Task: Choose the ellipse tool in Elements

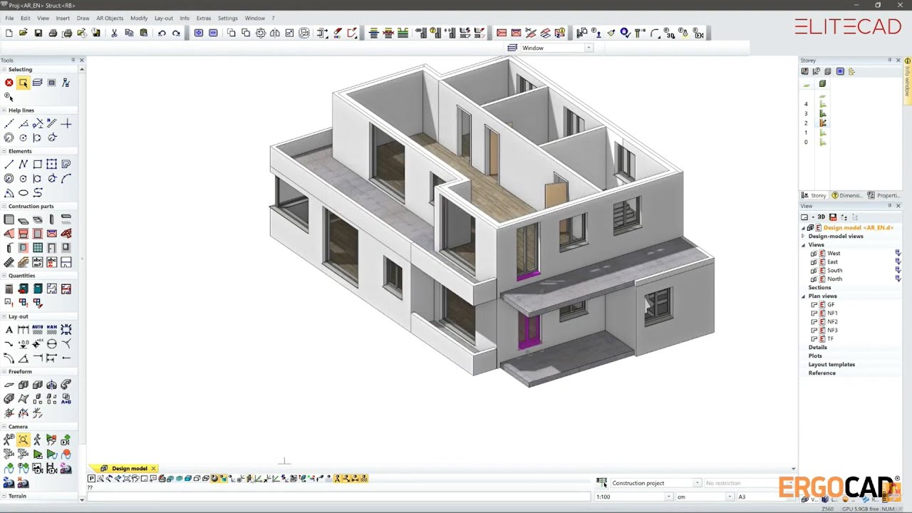Action: click(23, 193)
